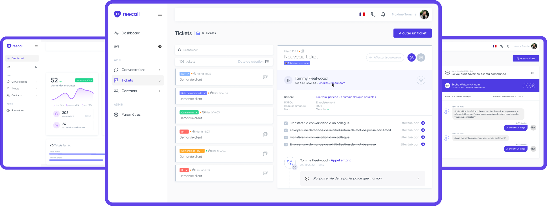Uncheck second Transférer la conversation à un collègue
547x206 pixels.
tap(286, 137)
